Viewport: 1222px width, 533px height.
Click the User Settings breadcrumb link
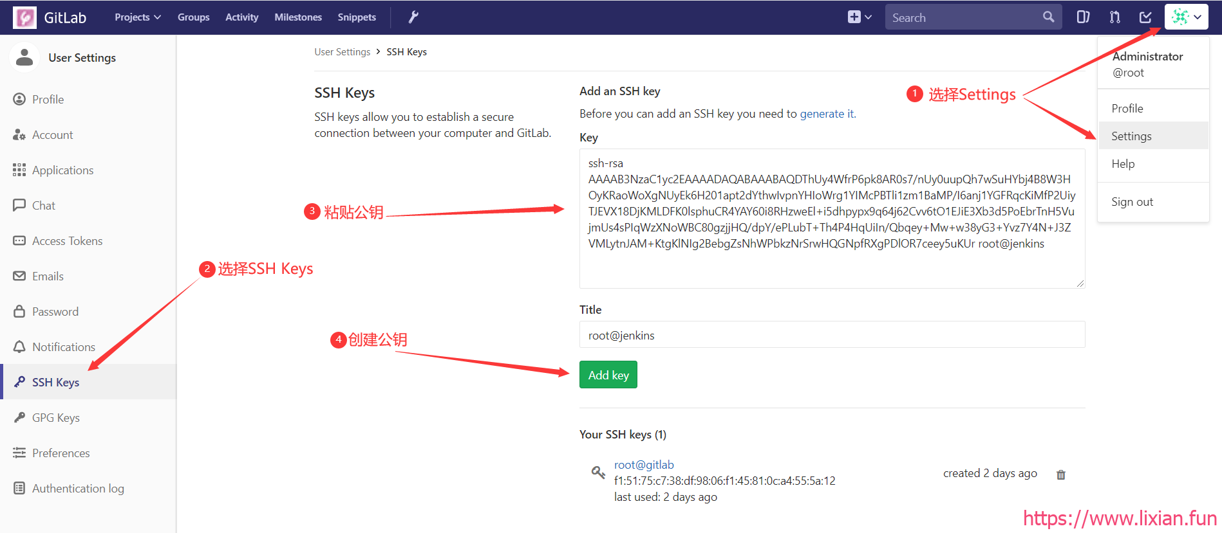click(343, 52)
